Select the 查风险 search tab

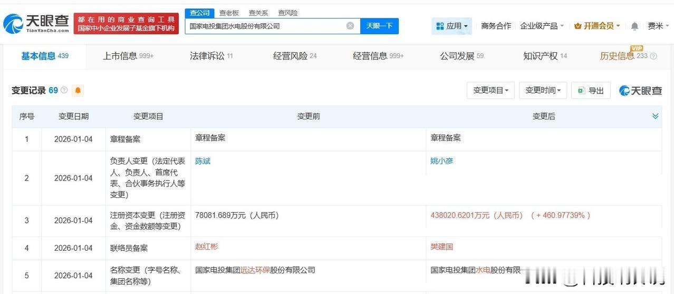(288, 13)
